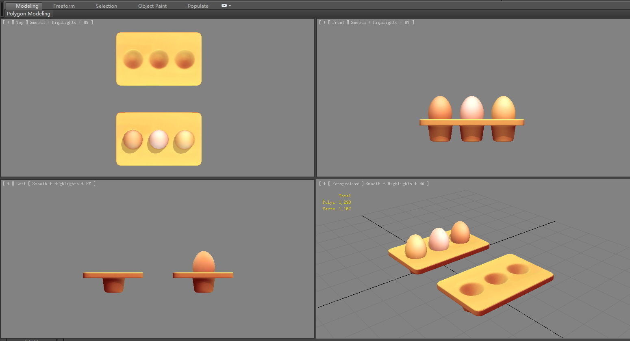Click the Verts: 1,162 statistic text
The height and width of the screenshot is (341, 630).
point(337,209)
